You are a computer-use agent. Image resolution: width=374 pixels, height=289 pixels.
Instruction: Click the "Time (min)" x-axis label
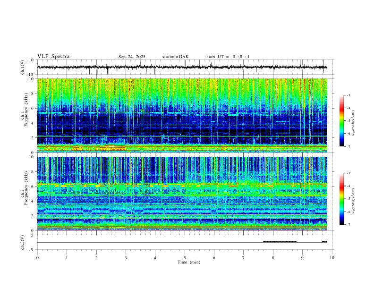point(189,262)
